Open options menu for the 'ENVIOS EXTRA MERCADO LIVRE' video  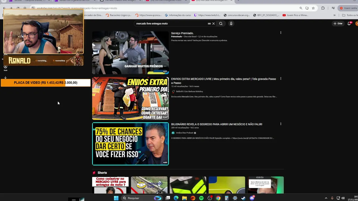point(281,79)
